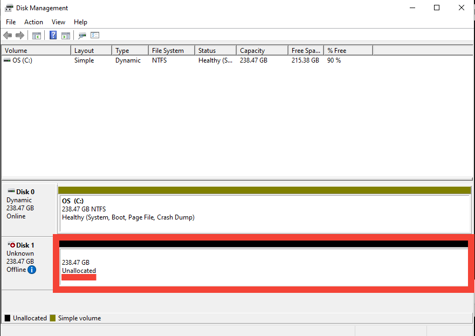Image resolution: width=475 pixels, height=336 pixels.
Task: Click the Back navigation arrow icon
Action: tap(7, 35)
